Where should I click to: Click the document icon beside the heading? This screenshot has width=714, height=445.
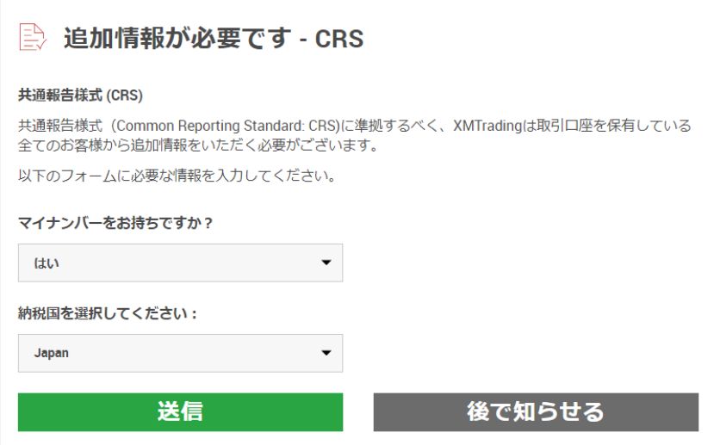32,37
